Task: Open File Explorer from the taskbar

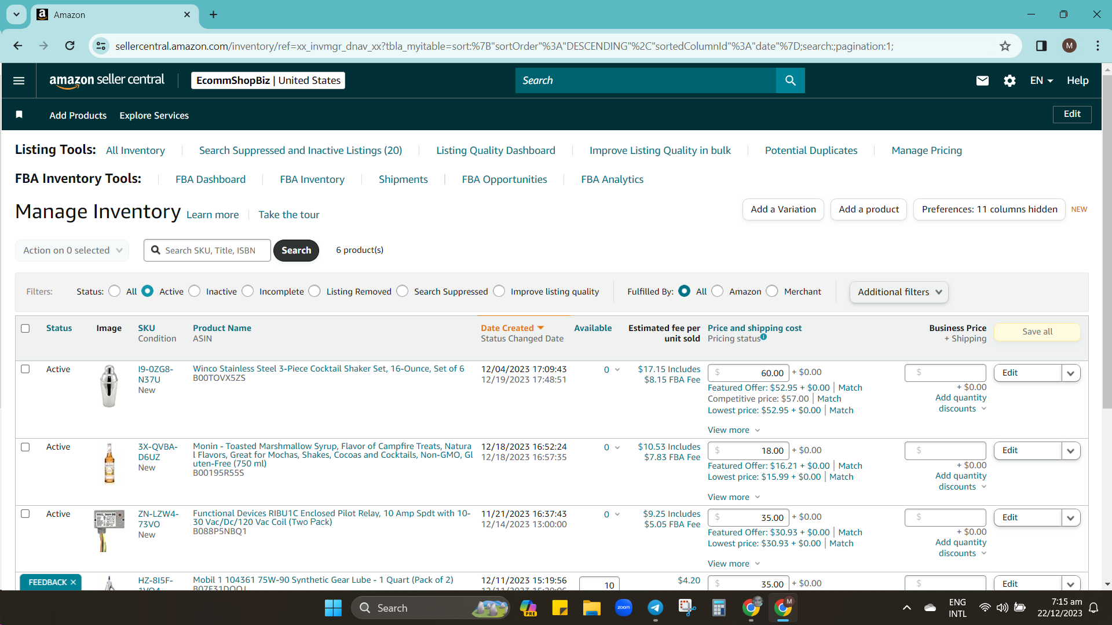Action: [591, 608]
